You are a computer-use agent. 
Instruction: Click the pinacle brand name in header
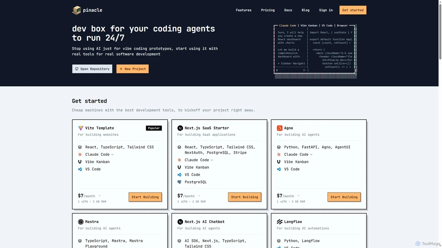(93, 10)
